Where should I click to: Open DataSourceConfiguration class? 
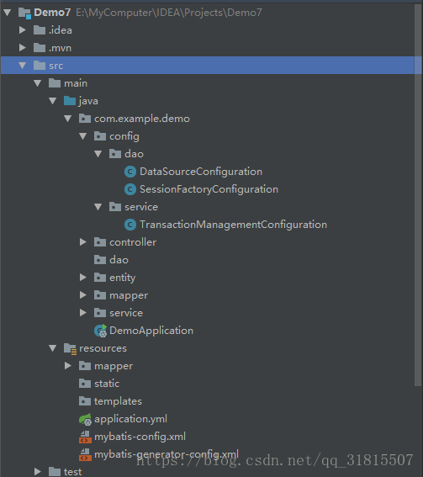tap(201, 172)
